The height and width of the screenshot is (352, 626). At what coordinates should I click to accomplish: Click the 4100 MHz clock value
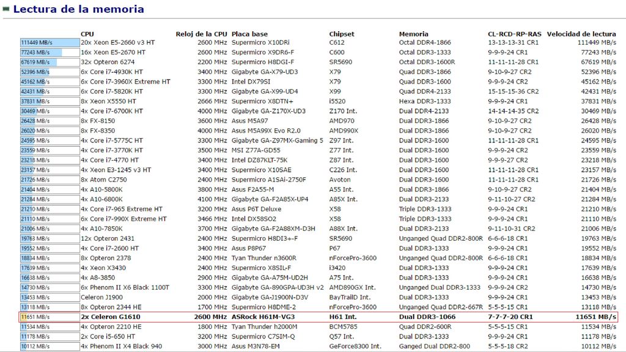click(x=212, y=199)
